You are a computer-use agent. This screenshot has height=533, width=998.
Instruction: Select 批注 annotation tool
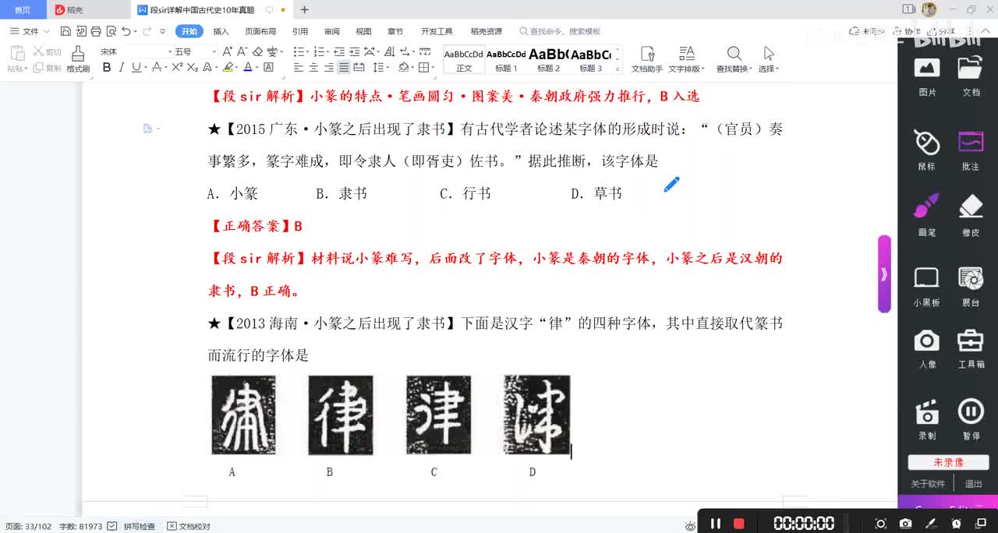click(971, 150)
